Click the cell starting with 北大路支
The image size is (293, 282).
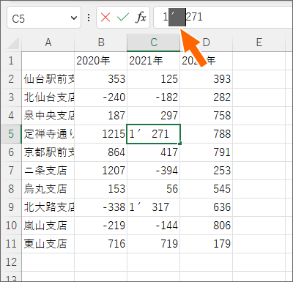point(48,207)
